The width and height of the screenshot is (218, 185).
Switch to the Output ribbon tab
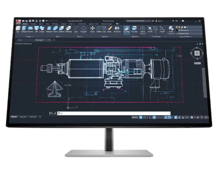[x=64, y=24]
